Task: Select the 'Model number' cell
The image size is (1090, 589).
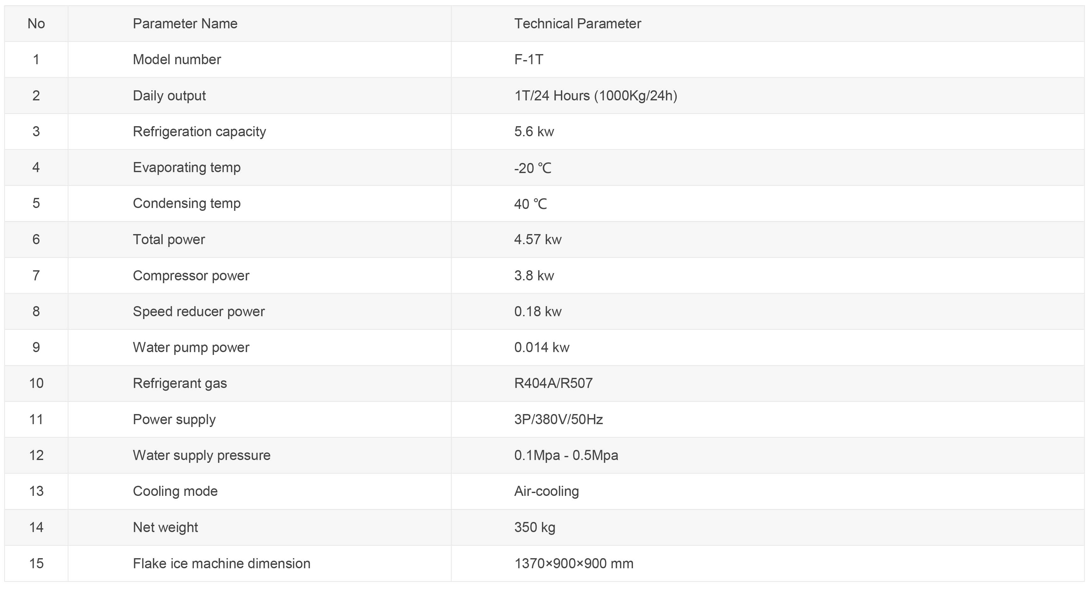Action: click(259, 59)
